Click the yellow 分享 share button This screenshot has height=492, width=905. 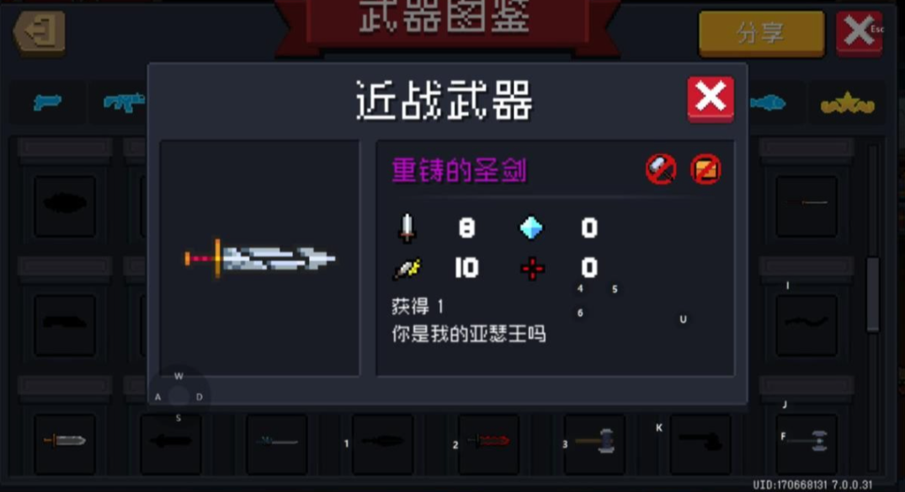[761, 34]
